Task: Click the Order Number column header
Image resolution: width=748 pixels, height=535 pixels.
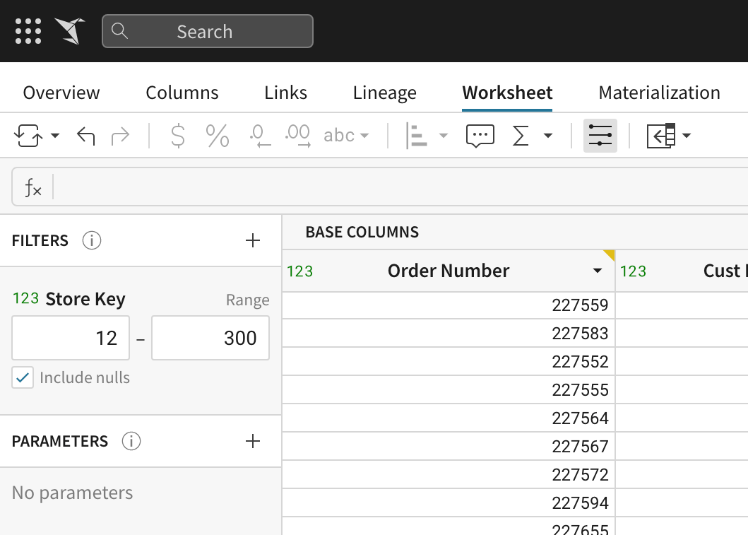Action: click(449, 271)
